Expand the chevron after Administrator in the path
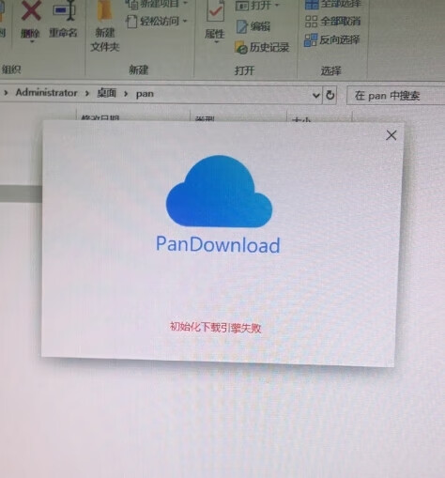 coord(87,93)
